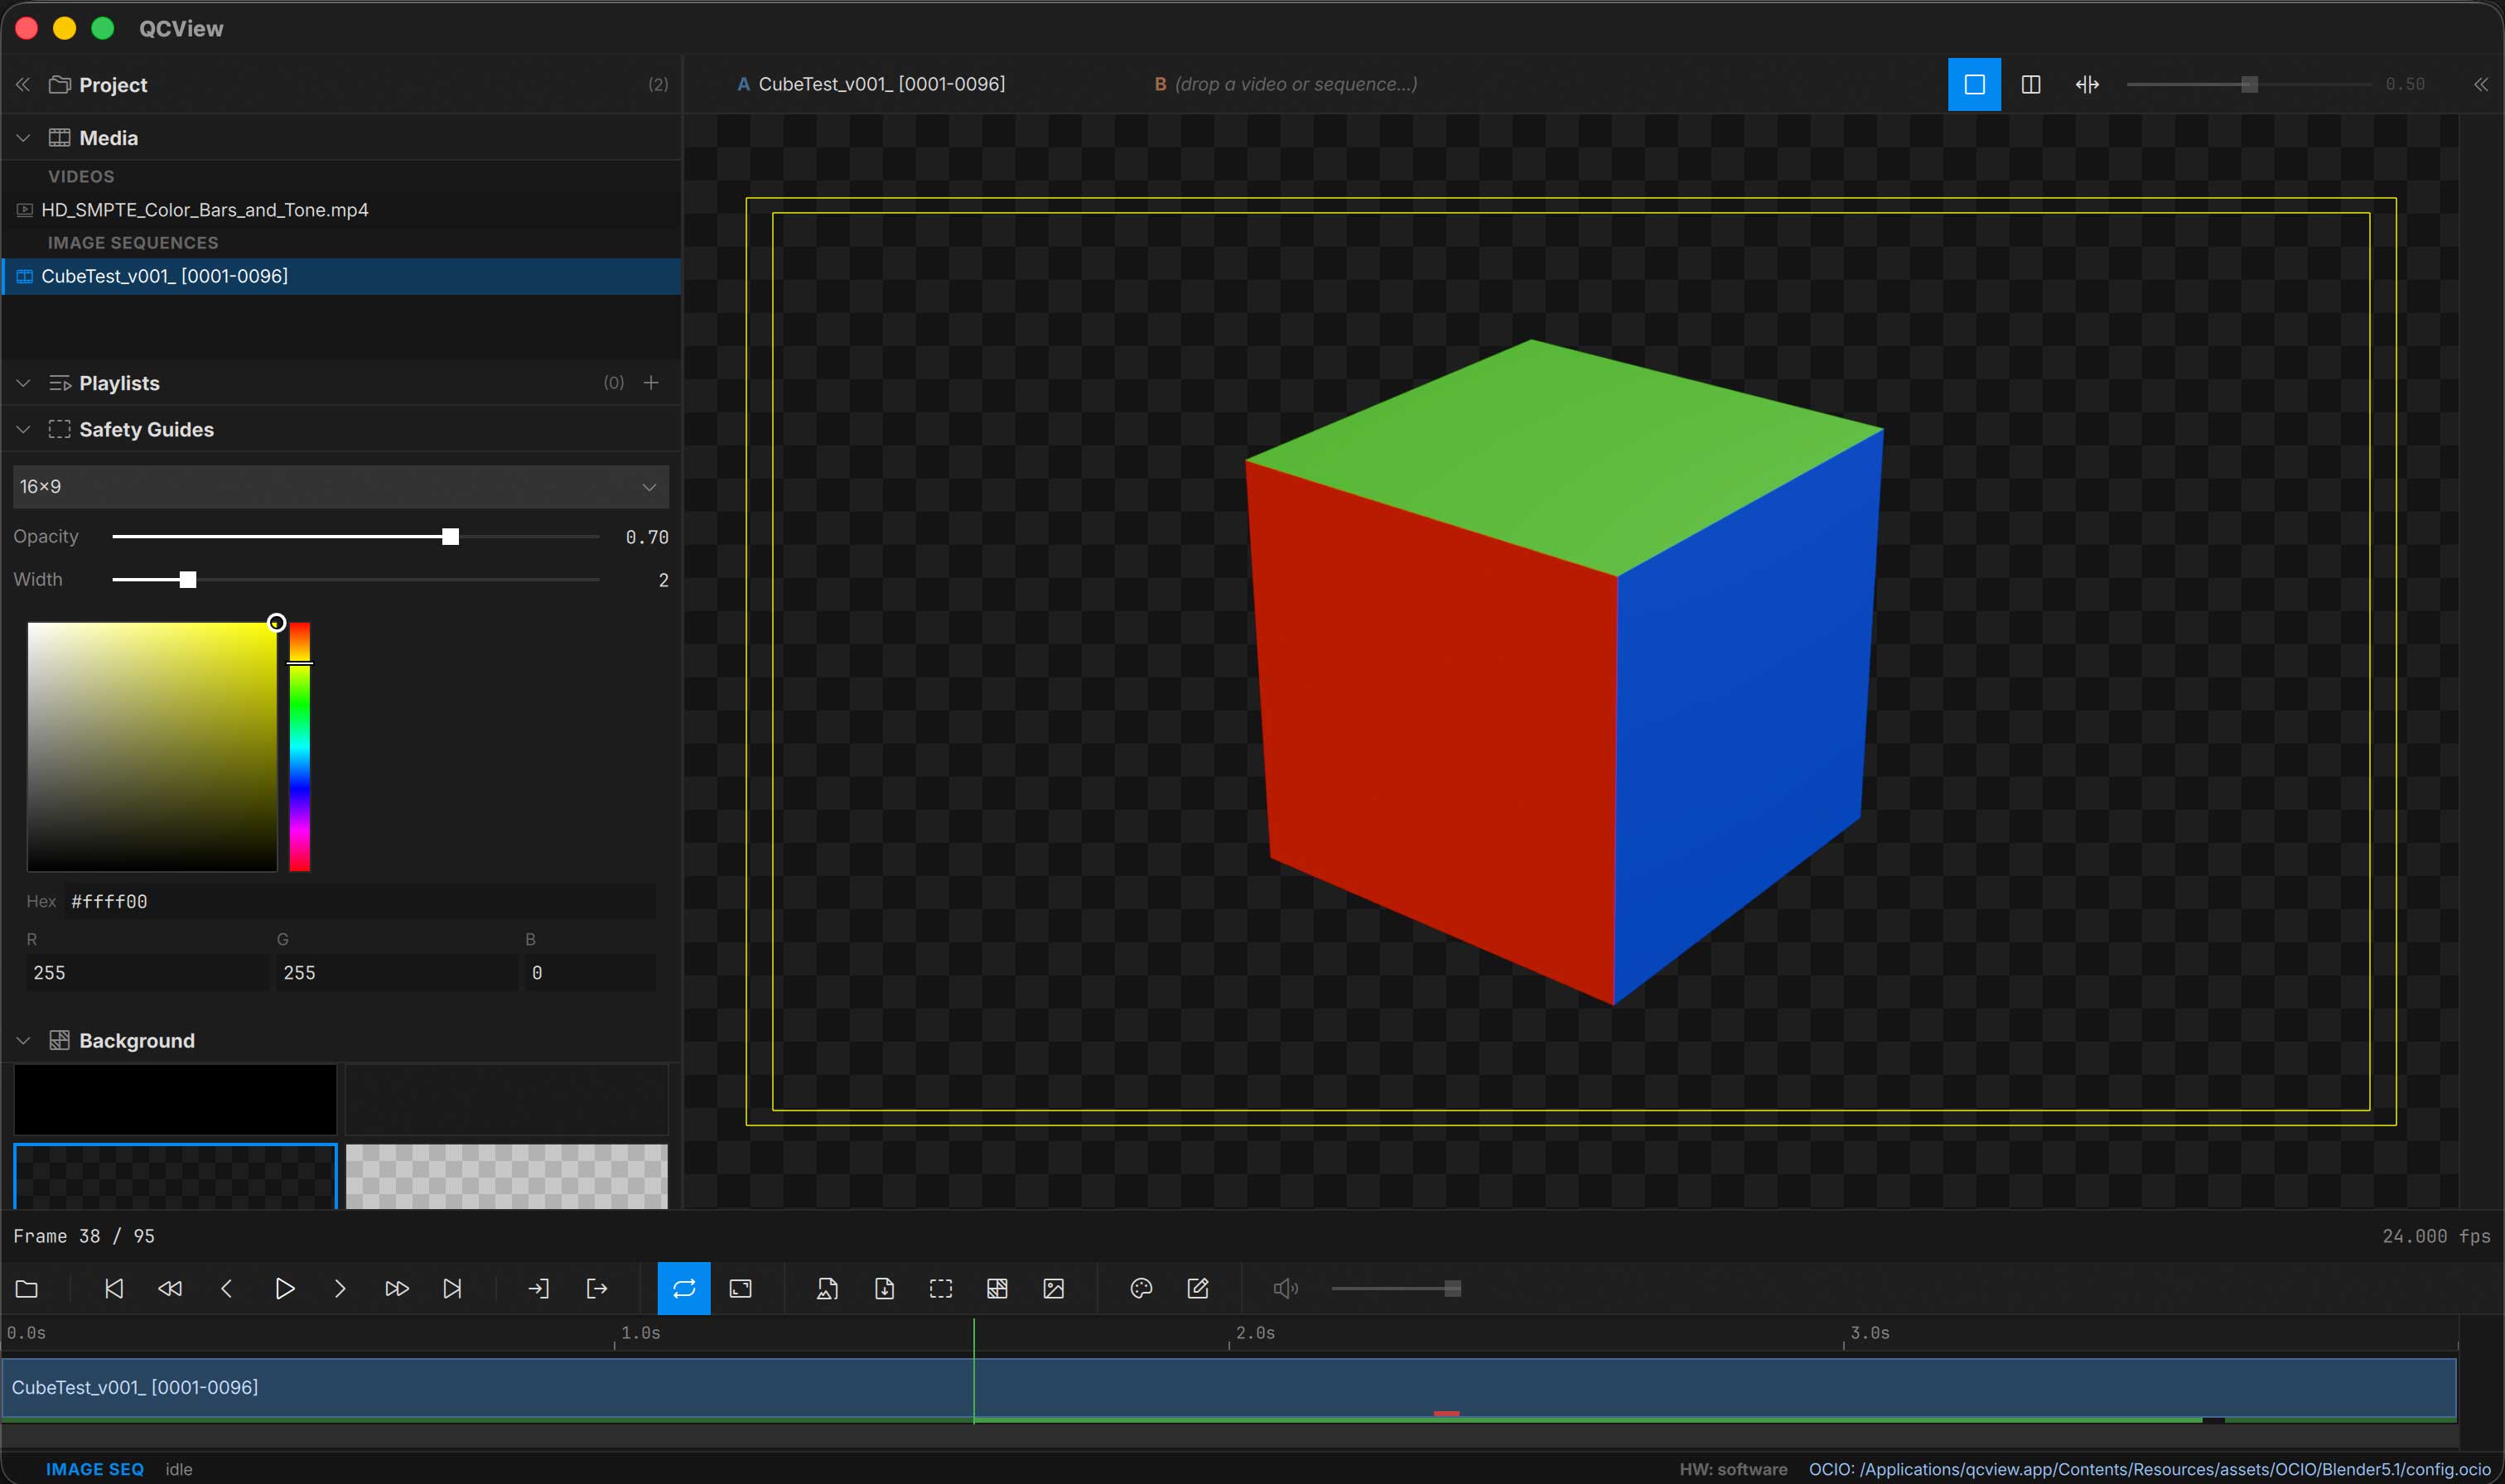Open the 16×9 aspect ratio dropdown
The width and height of the screenshot is (2505, 1484).
[341, 486]
